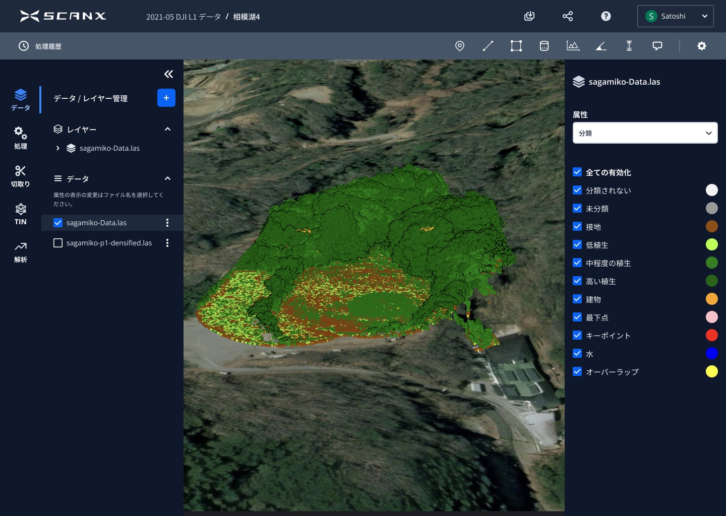This screenshot has width=726, height=516.
Task: Enable the sagamiko-p1-densified.las checkbox
Action: [x=58, y=243]
